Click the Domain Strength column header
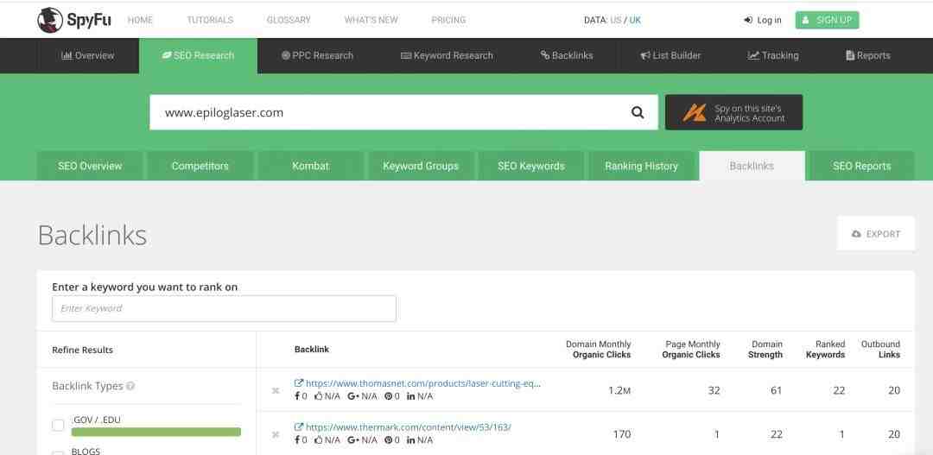 tap(765, 350)
